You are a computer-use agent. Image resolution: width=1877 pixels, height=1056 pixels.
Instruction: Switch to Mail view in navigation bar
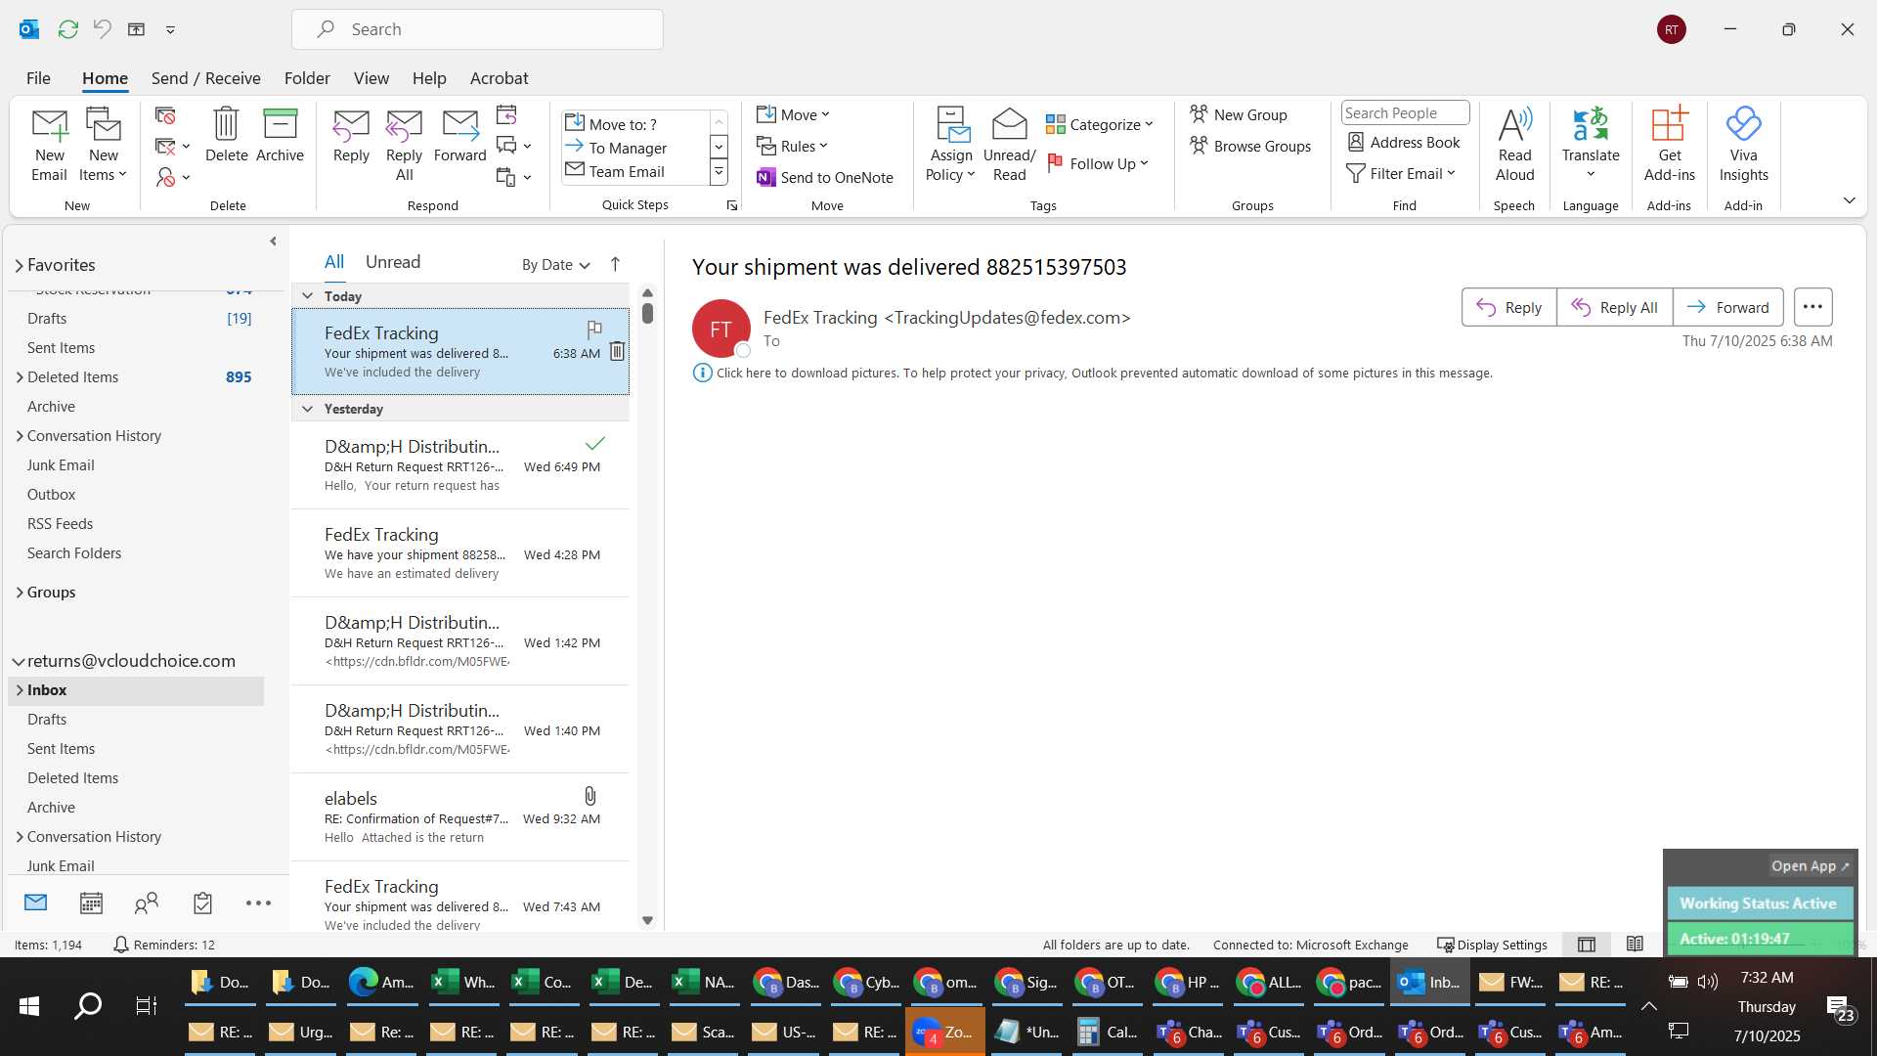[x=35, y=902]
